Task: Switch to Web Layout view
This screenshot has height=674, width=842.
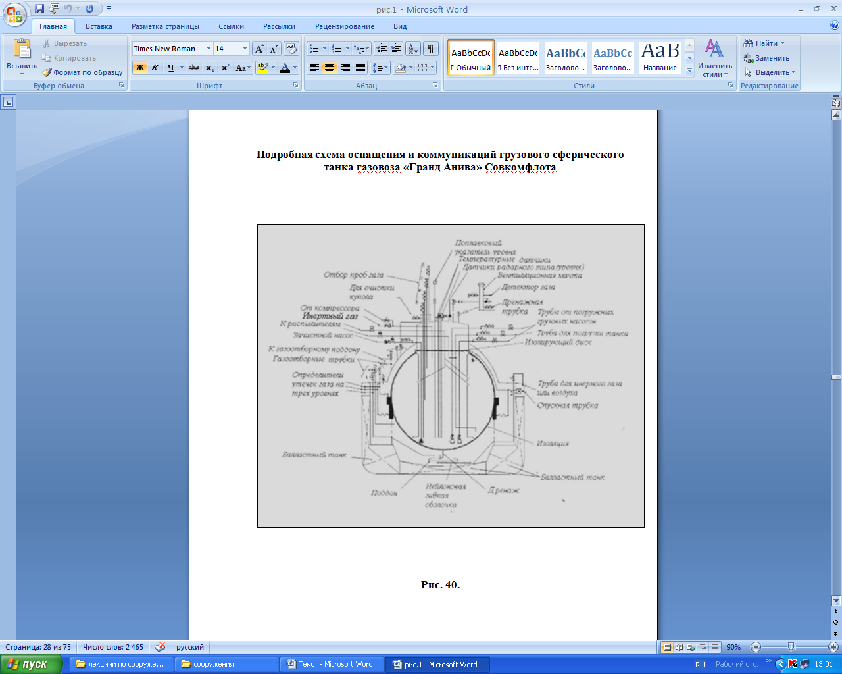Action: (691, 647)
